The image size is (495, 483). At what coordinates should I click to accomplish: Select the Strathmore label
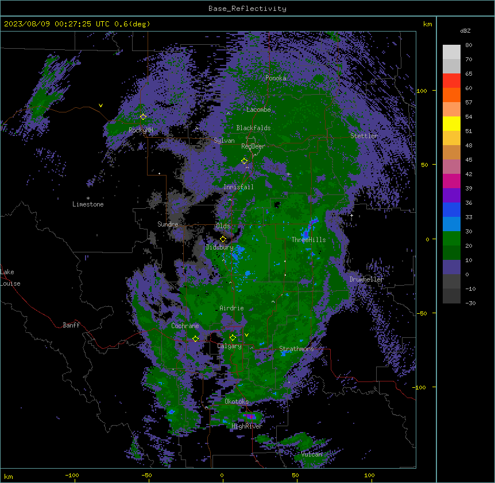296,349
